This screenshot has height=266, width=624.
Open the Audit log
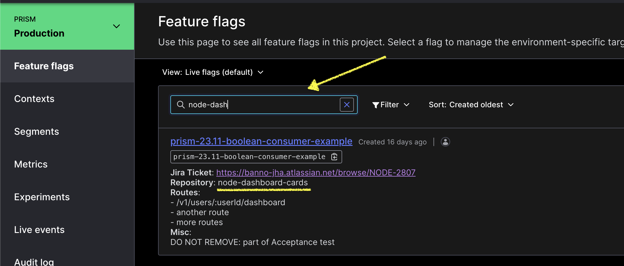click(34, 261)
